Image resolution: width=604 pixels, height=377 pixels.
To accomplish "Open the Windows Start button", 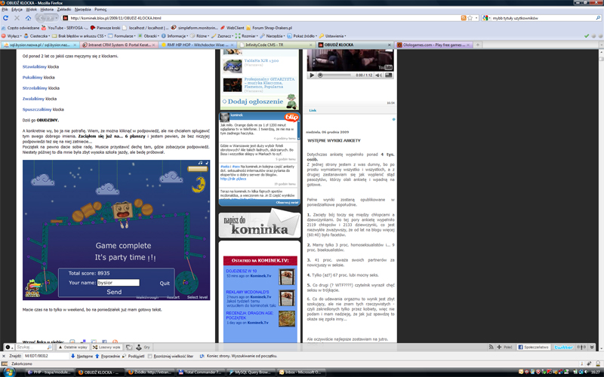I will click(8, 372).
